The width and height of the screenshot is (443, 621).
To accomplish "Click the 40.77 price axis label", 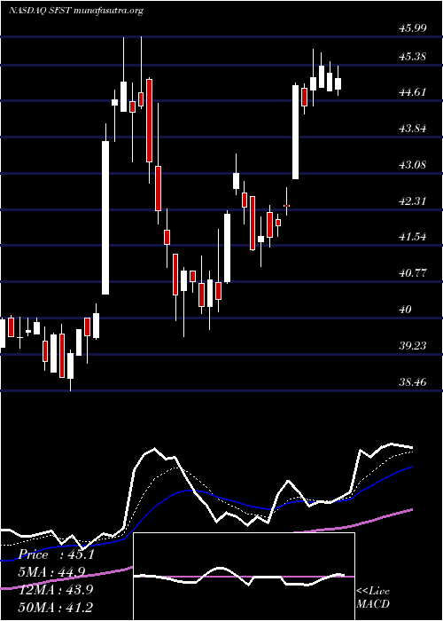I will tap(413, 273).
